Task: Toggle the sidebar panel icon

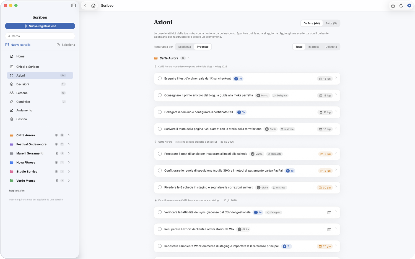Action: point(73,6)
